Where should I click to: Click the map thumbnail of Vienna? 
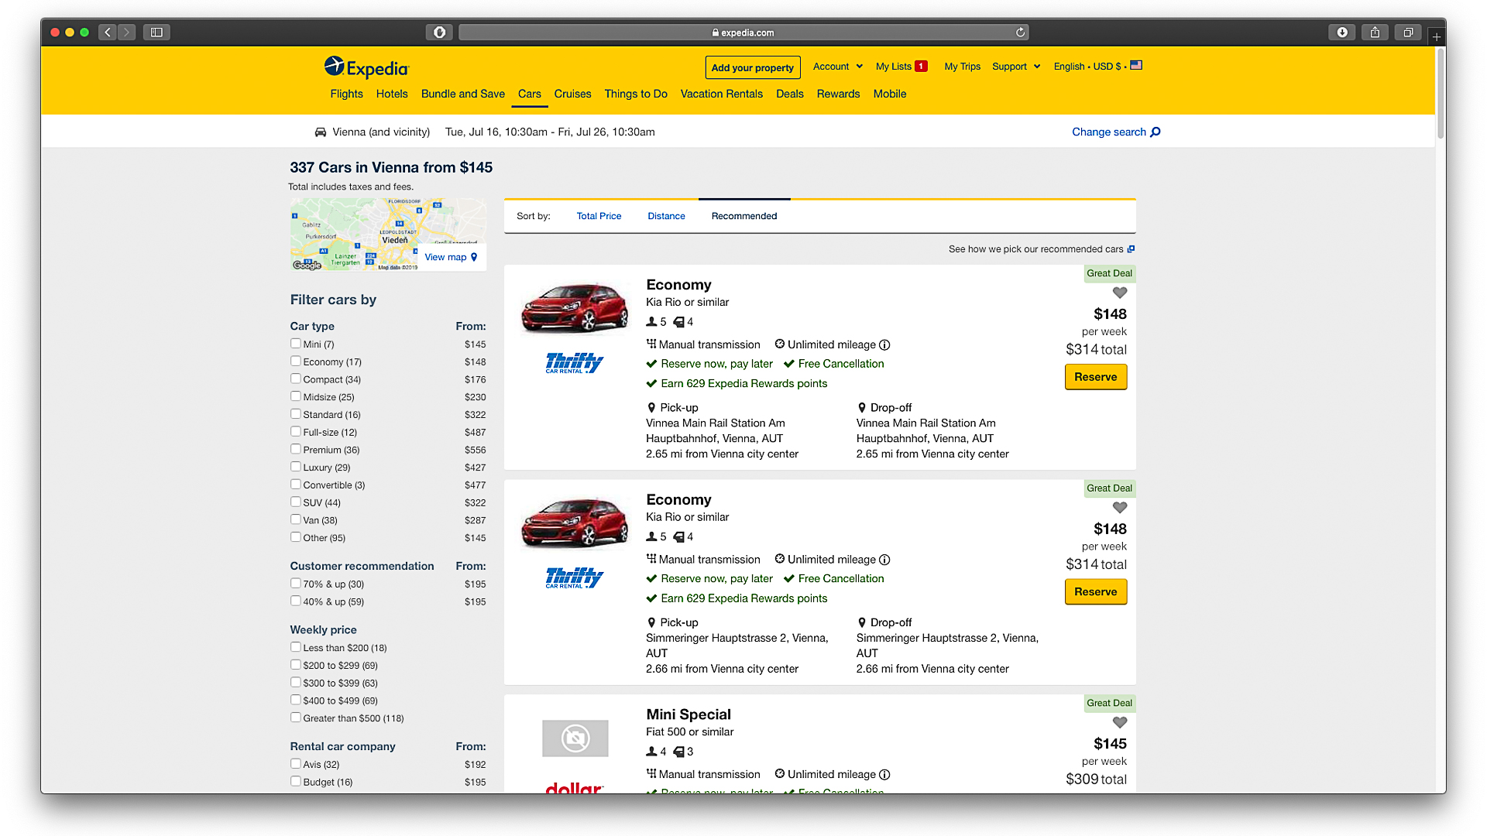click(389, 235)
